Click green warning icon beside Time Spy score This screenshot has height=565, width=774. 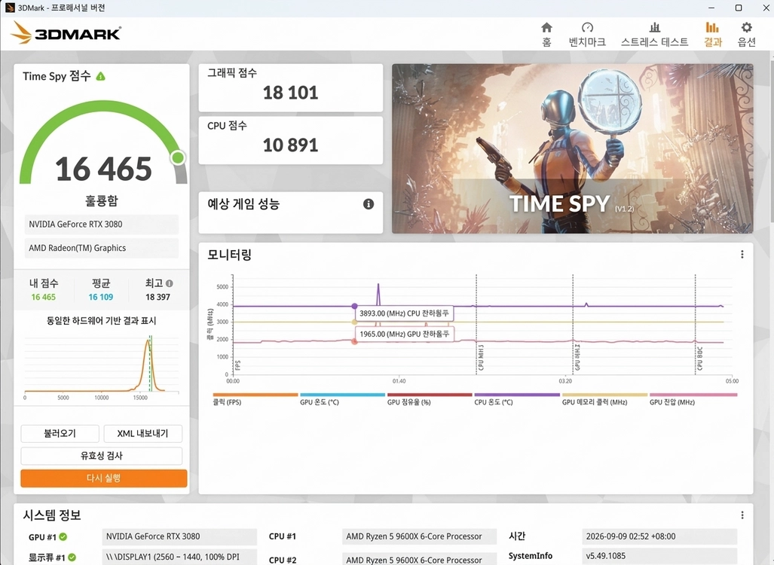pyautogui.click(x=101, y=76)
